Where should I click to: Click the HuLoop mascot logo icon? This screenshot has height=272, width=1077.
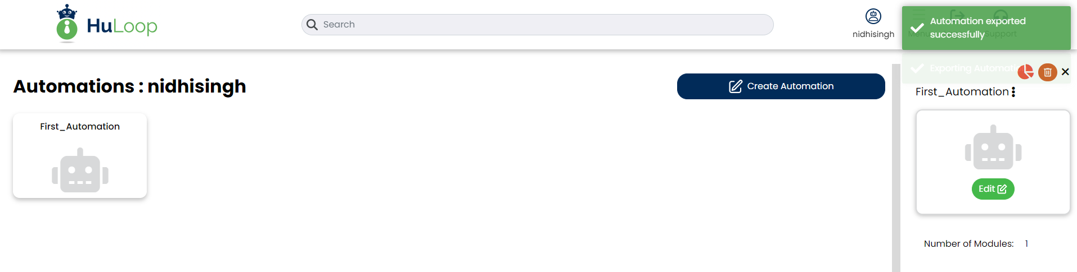click(x=67, y=24)
